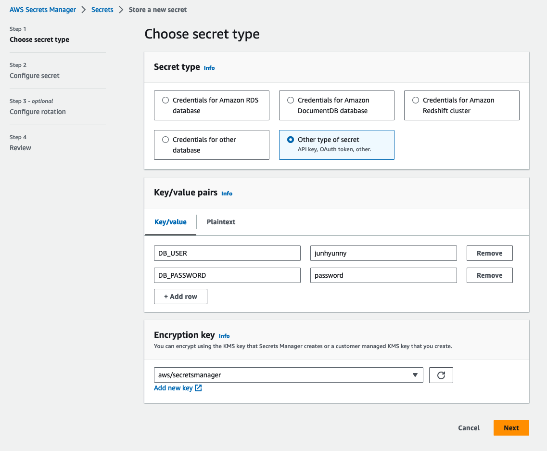Open the Info link next to Encryption key

(224, 336)
